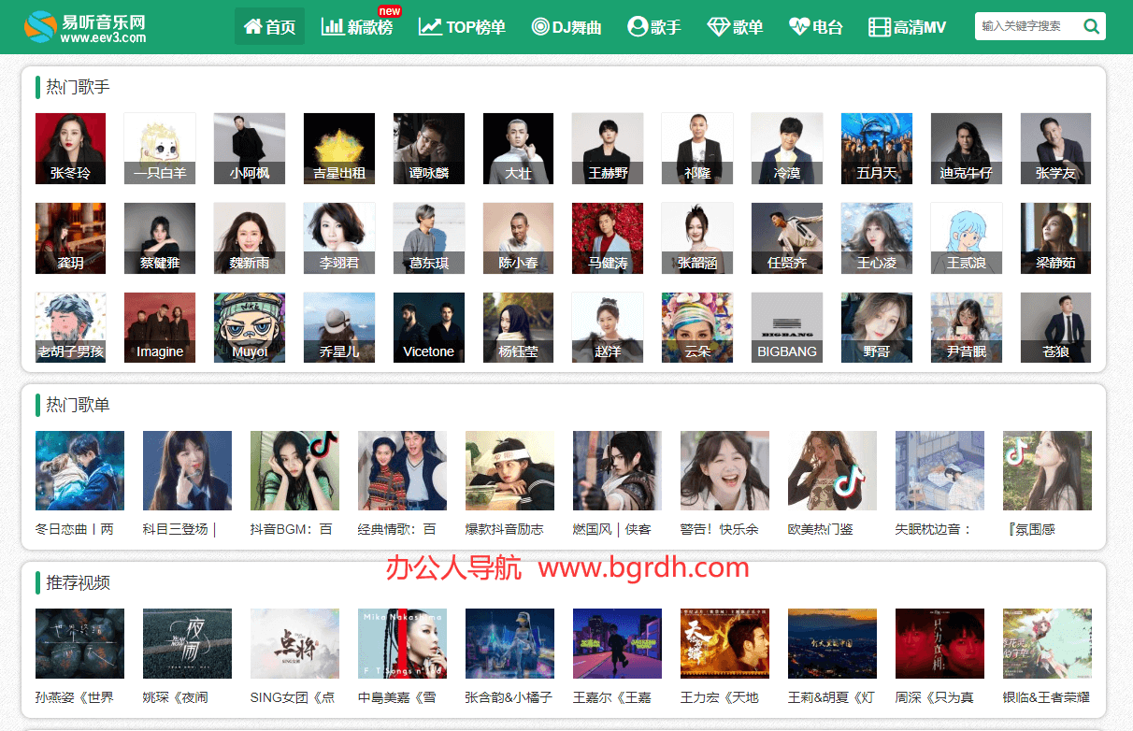1133x731 pixels.
Task: Click the 易听音乐网 site logo
Action: [85, 27]
